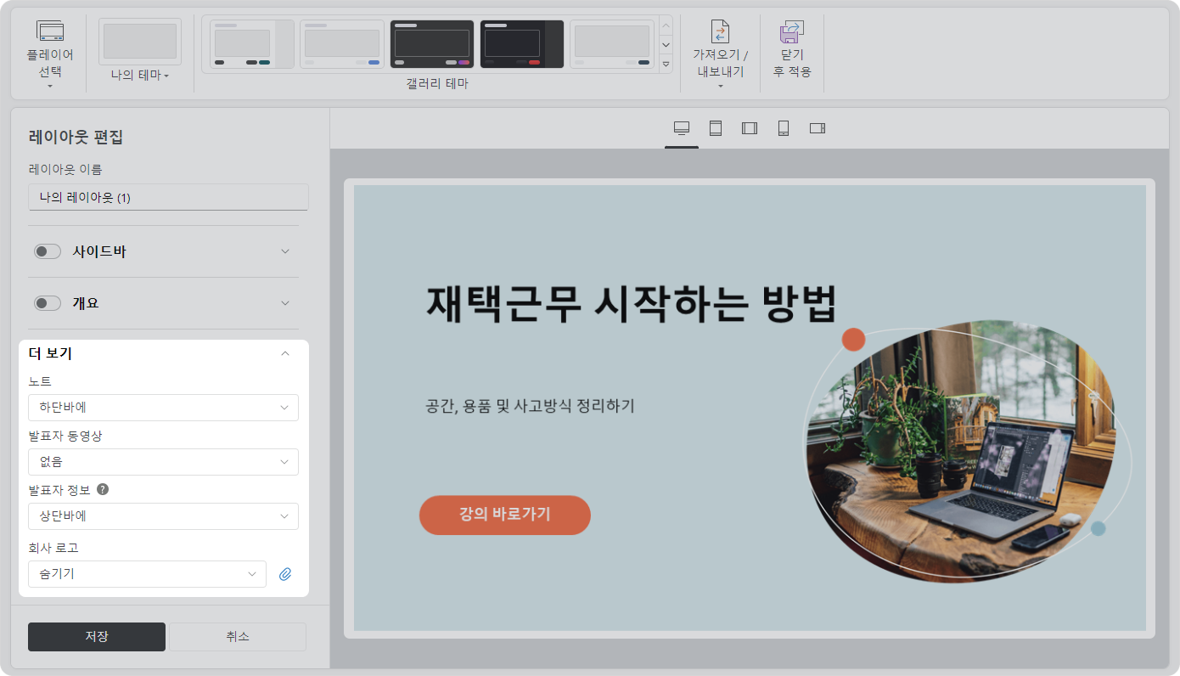Collapse the 더 보기 section
The image size is (1180, 676).
285,353
